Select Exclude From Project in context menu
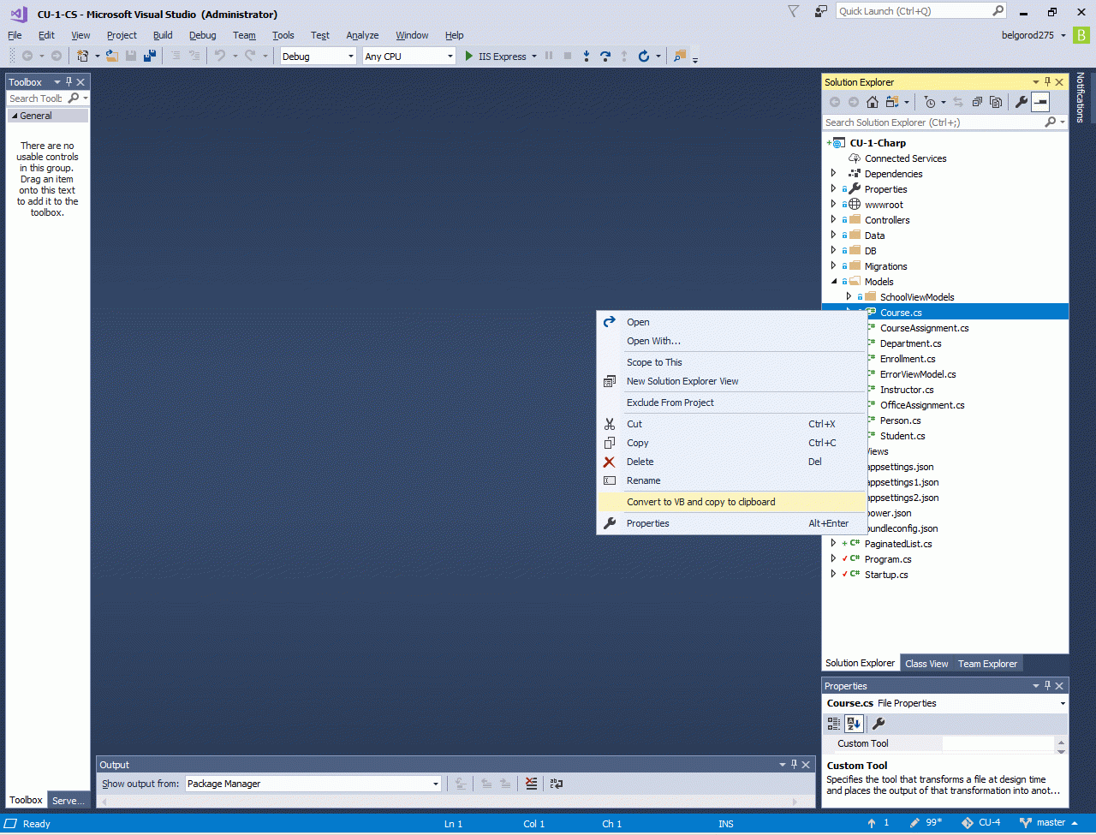Viewport: 1096px width, 835px height. click(x=731, y=403)
